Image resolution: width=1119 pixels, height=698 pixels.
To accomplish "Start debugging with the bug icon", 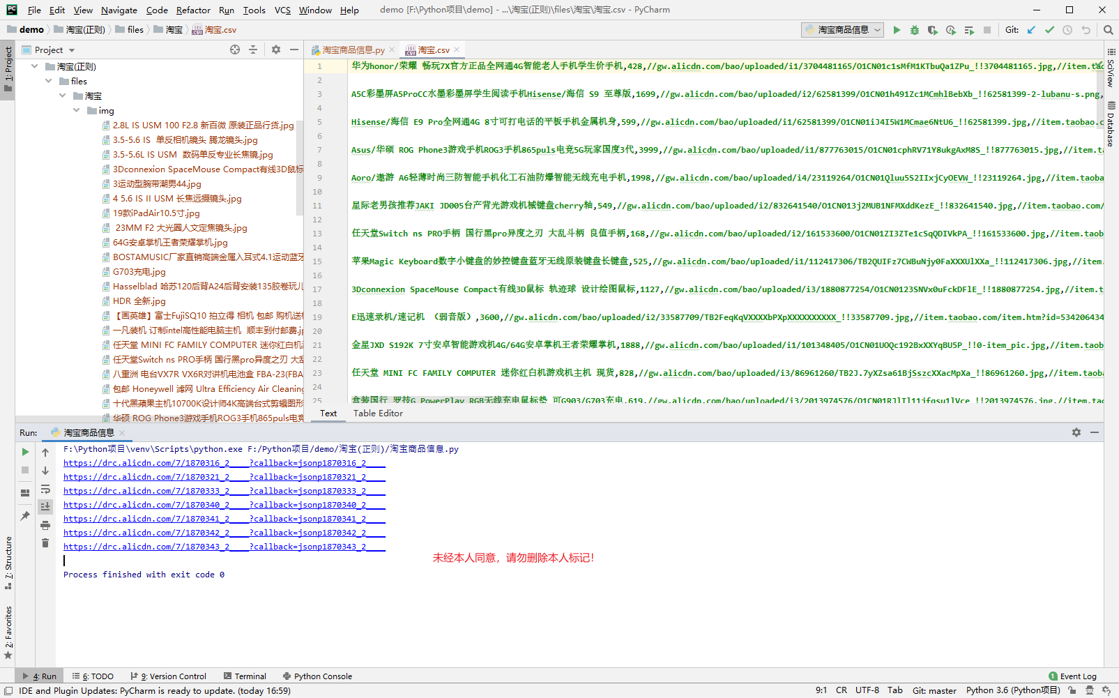I will coord(915,30).
